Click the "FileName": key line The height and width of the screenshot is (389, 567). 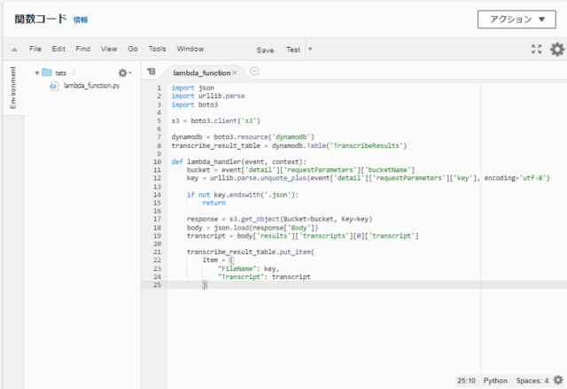(249, 268)
